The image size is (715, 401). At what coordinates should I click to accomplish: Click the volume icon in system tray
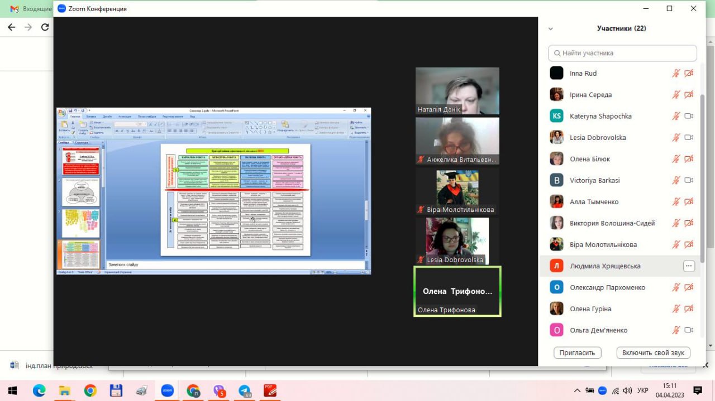(x=627, y=390)
